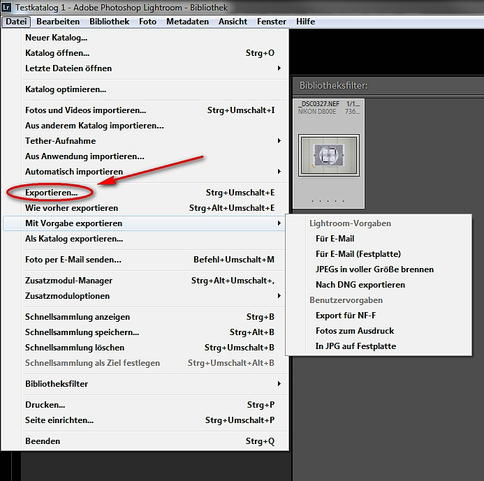484x481 pixels.
Task: Open the Bearbeiten menu
Action: coord(58,22)
